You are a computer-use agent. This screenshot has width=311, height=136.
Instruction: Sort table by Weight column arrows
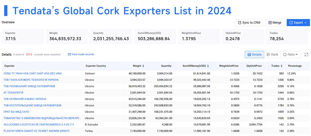143,66
